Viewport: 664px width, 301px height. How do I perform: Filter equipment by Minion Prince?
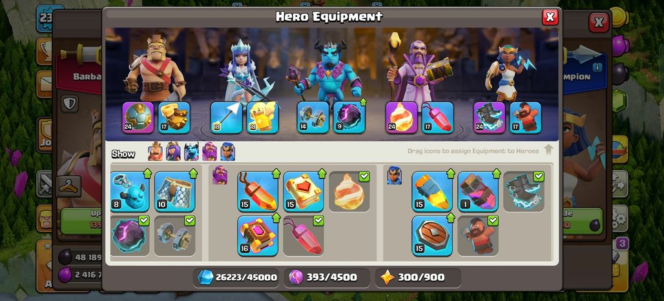[x=191, y=151]
